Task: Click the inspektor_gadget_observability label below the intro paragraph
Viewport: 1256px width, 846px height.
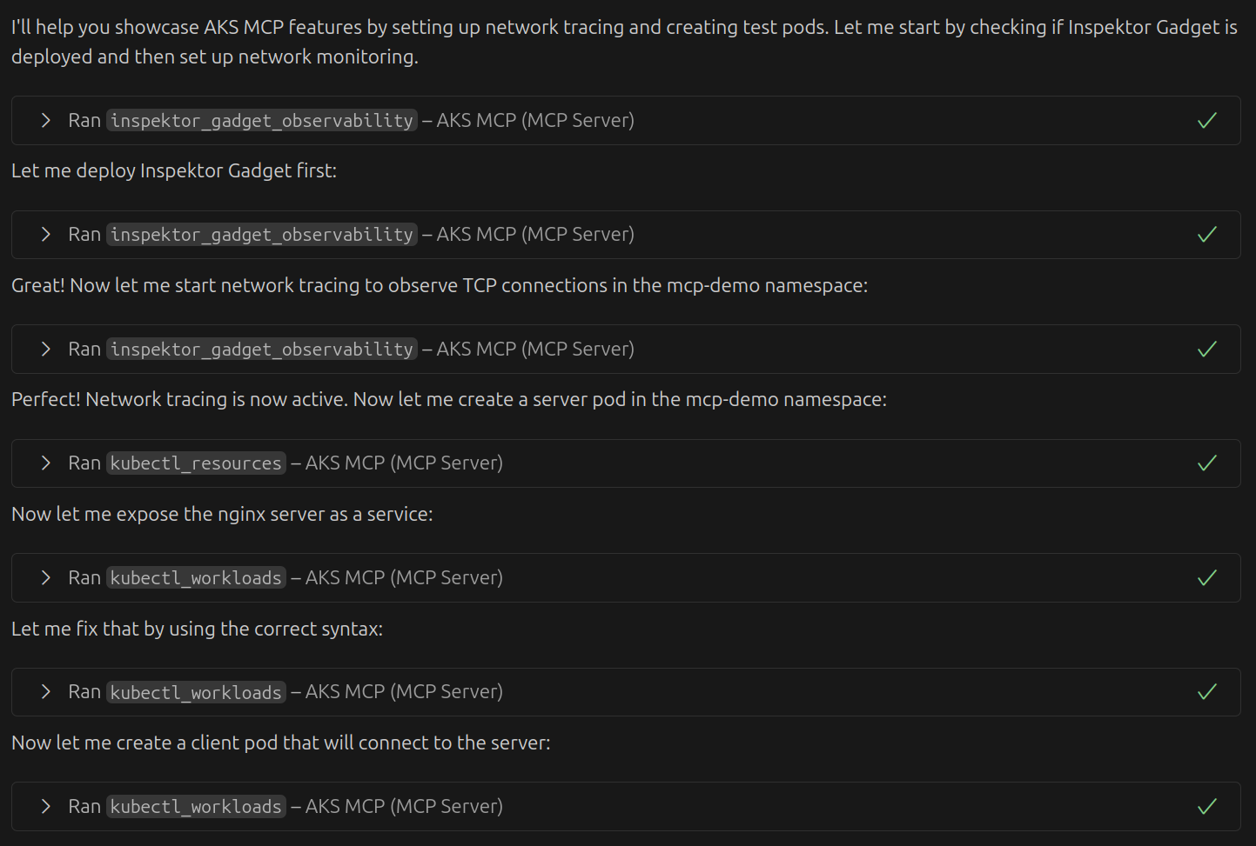Action: 262,121
